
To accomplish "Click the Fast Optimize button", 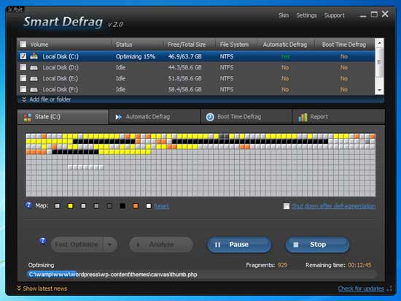I will point(77,245).
